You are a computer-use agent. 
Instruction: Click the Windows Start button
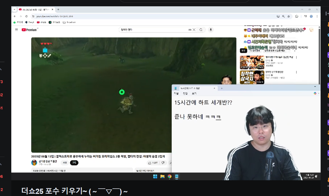pyautogui.click(x=155, y=176)
